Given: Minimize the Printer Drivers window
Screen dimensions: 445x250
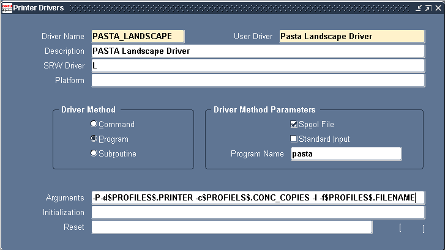Looking at the screenshot, I should coord(418,8).
